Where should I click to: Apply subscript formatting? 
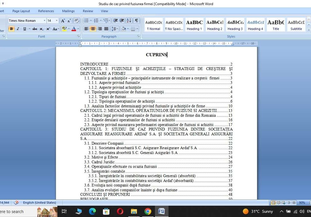[x=41, y=29]
